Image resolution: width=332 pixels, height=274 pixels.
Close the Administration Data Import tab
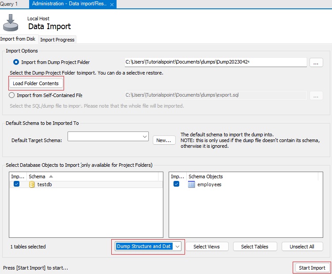[x=112, y=4]
